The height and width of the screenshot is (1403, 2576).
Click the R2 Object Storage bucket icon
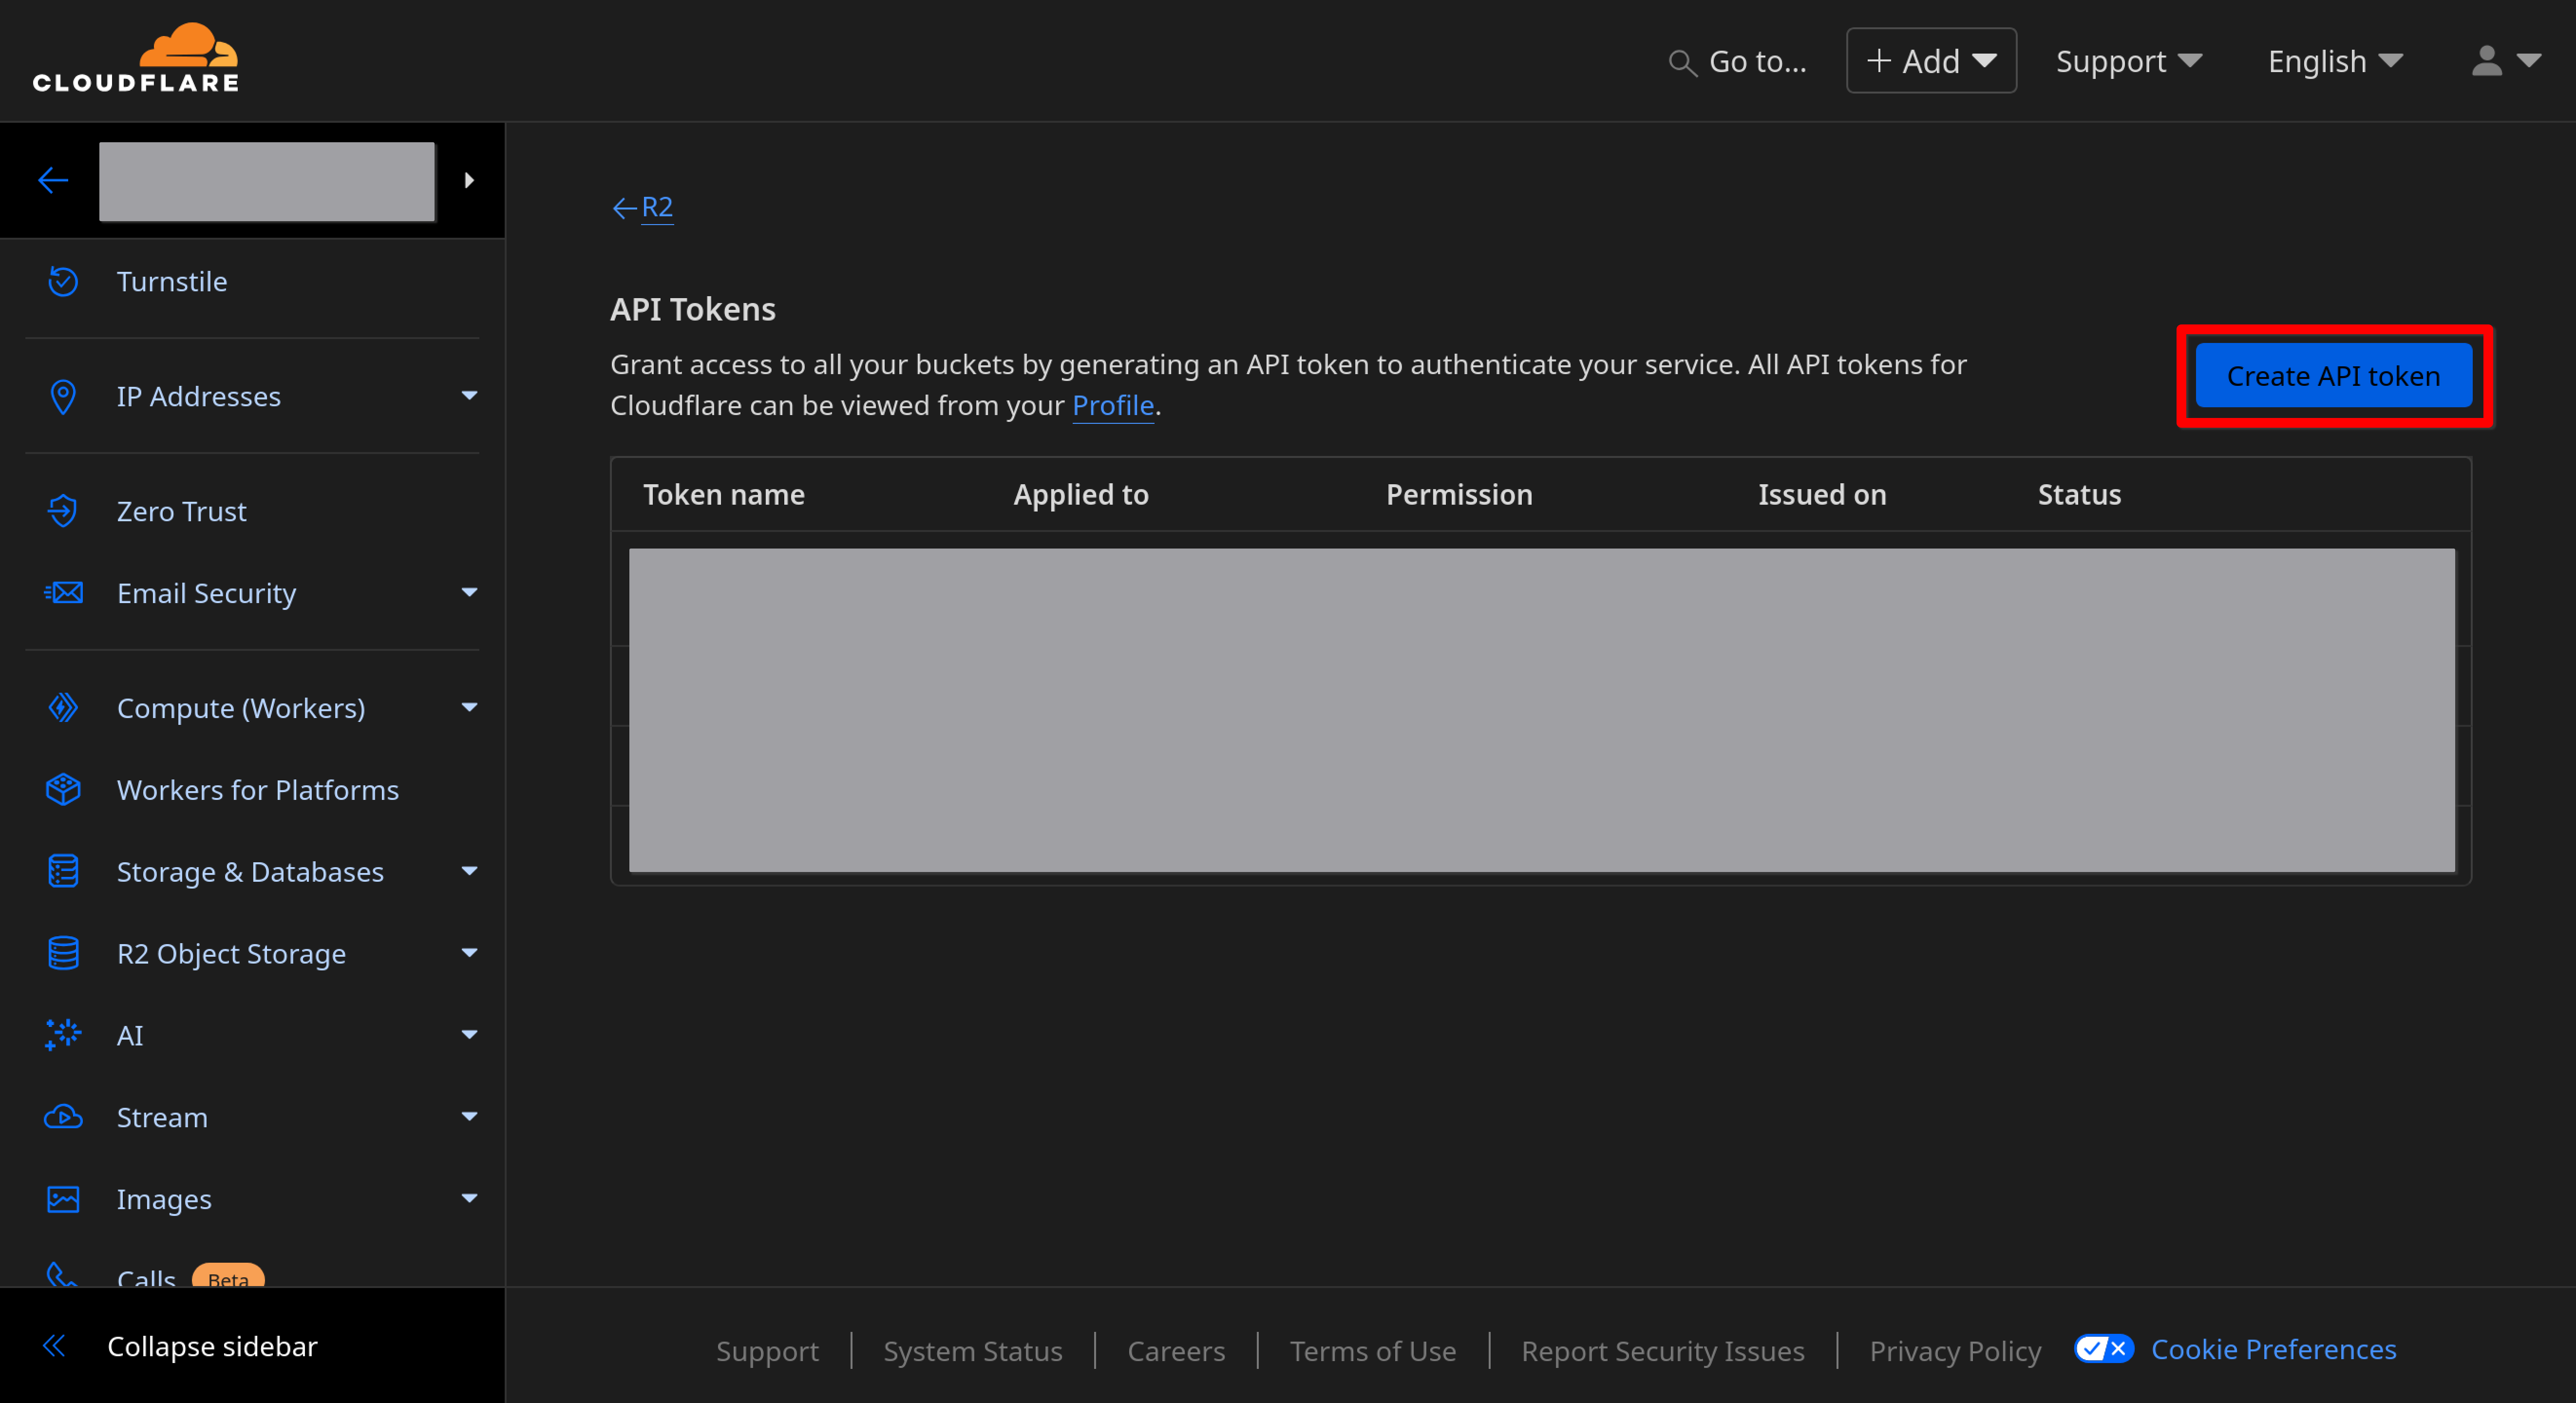[63, 953]
